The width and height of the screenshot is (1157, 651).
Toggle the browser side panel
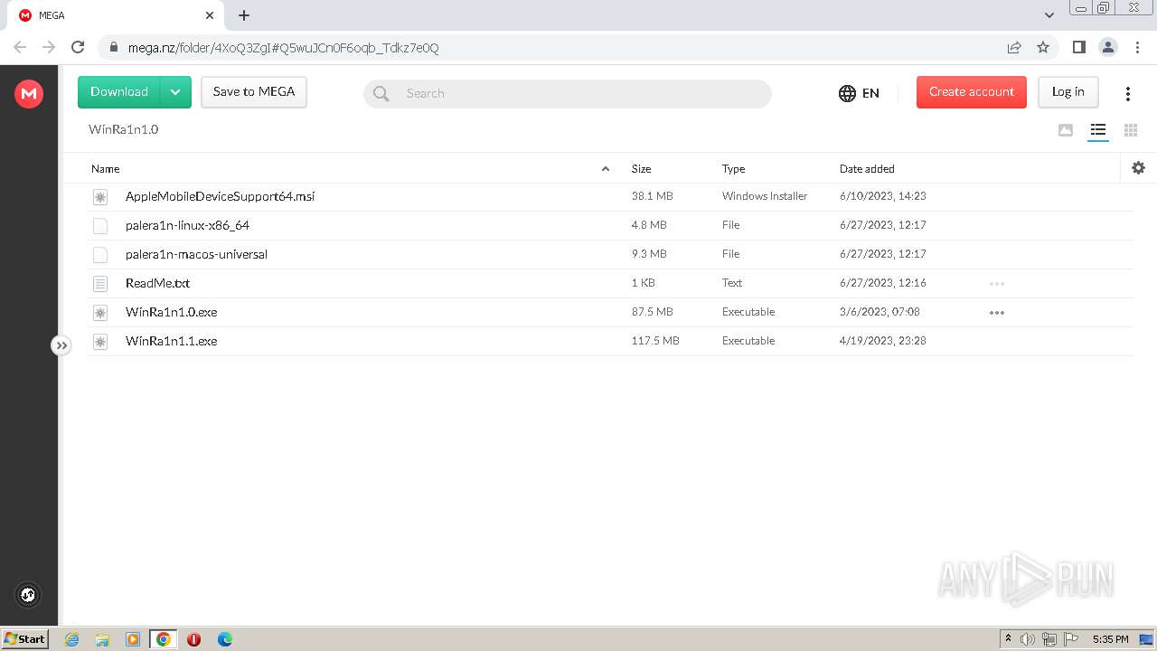(1078, 47)
